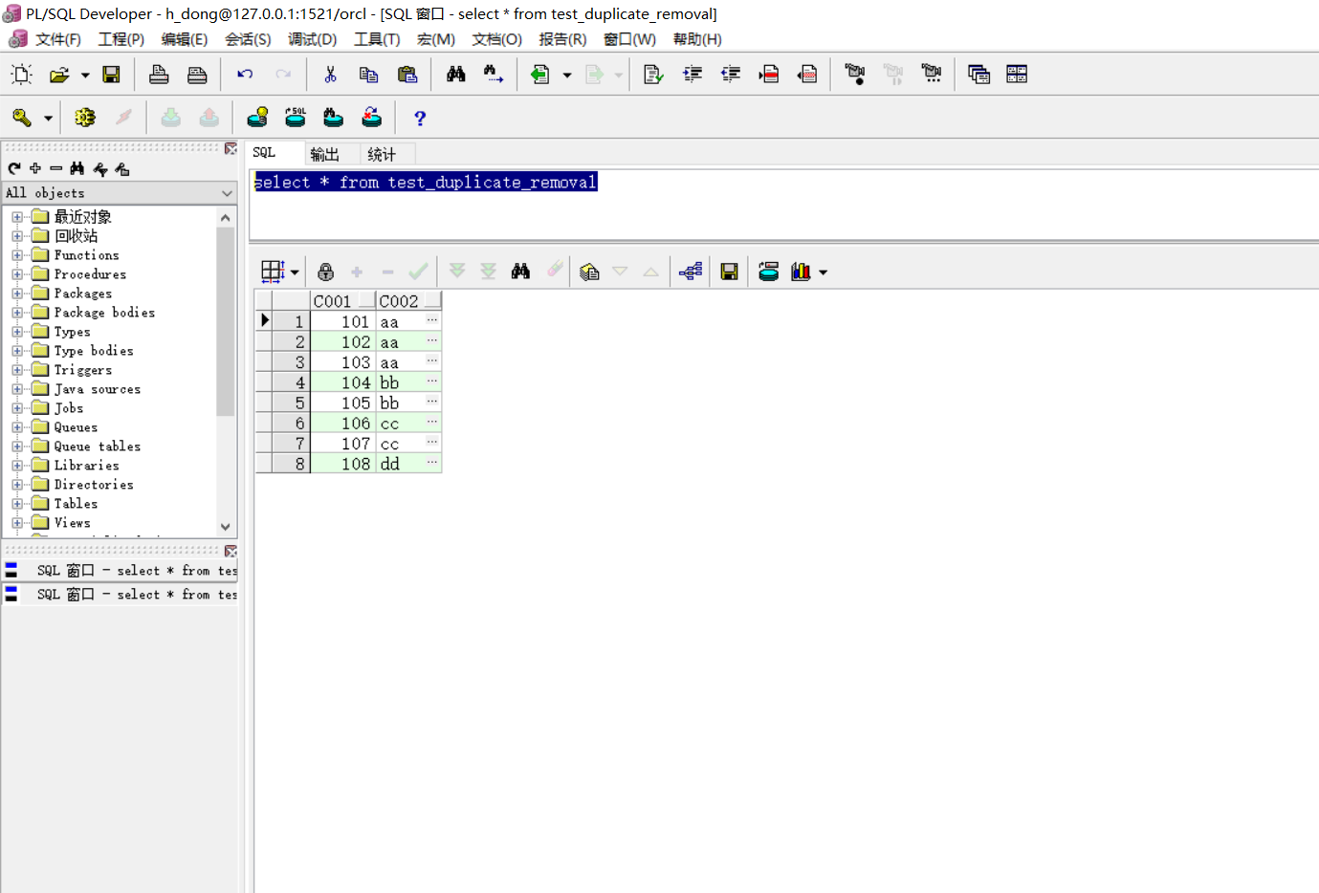Click the C001 column header
The height and width of the screenshot is (893, 1319).
tap(342, 301)
